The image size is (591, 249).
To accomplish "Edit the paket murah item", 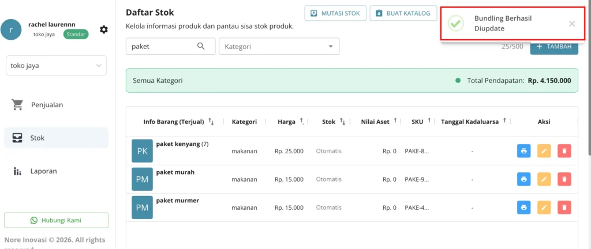I will [544, 179].
